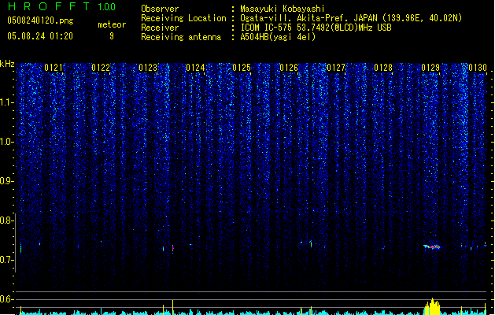Click the red-green echo streak after 0123
495x315 pixels.
(x=172, y=248)
